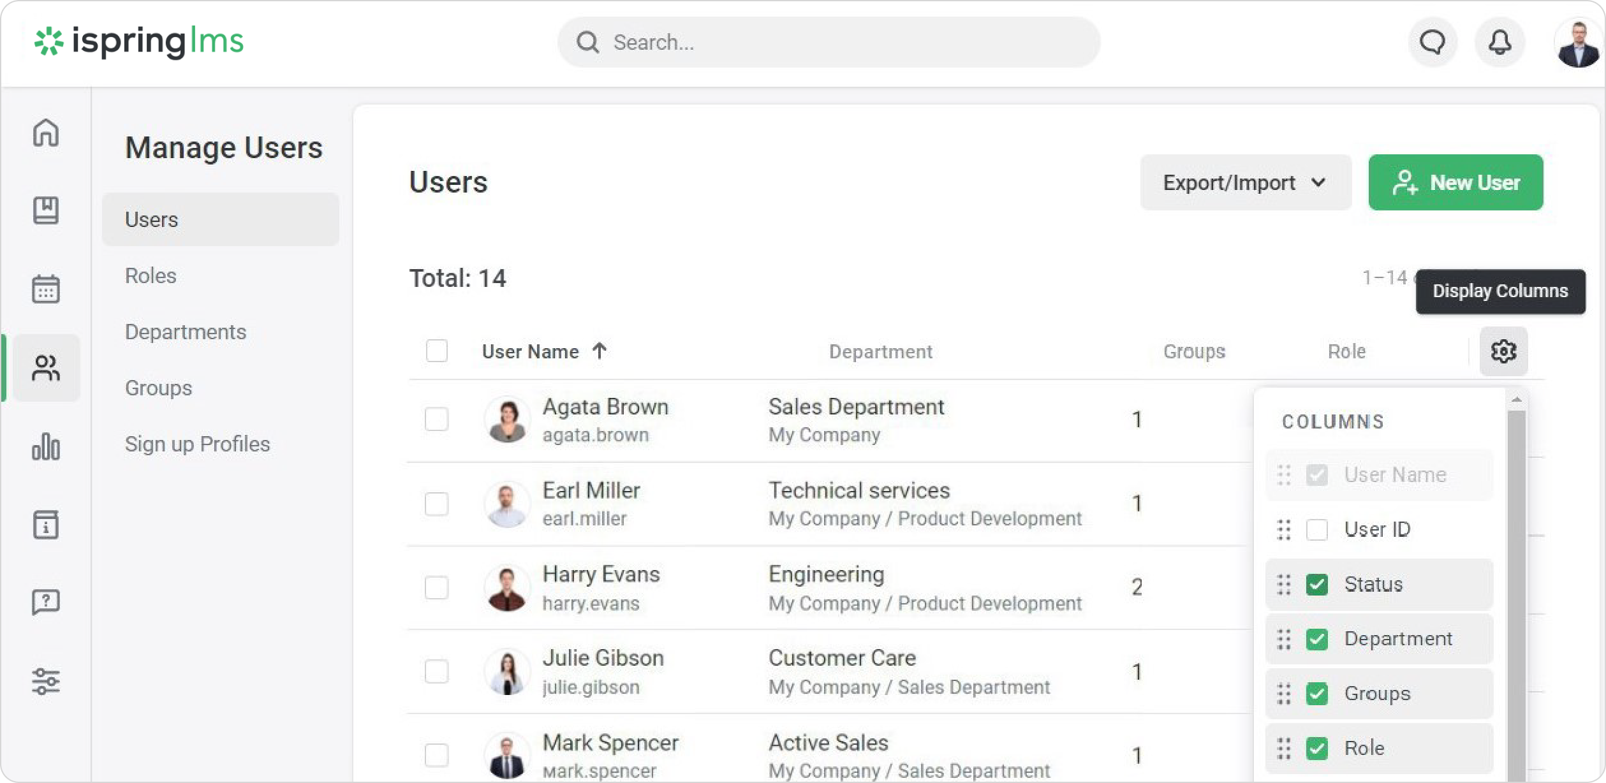Click the columns panel scrollbar
1606x783 pixels.
[x=1516, y=574]
